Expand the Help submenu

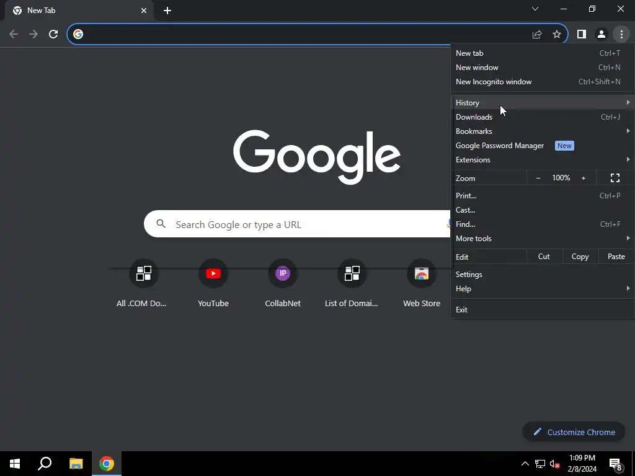pos(543,289)
